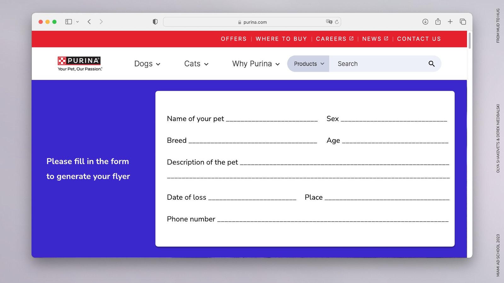
Task: Go back with the browser back arrow
Action: tap(89, 22)
